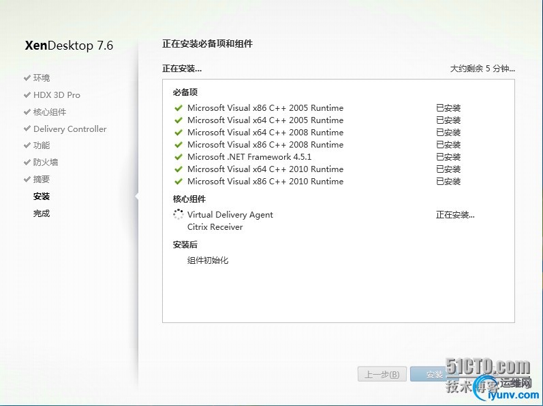
Task: Click the '核心组件' heading in install list
Action: click(x=189, y=199)
